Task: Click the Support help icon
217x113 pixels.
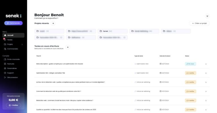Action: coord(5,73)
